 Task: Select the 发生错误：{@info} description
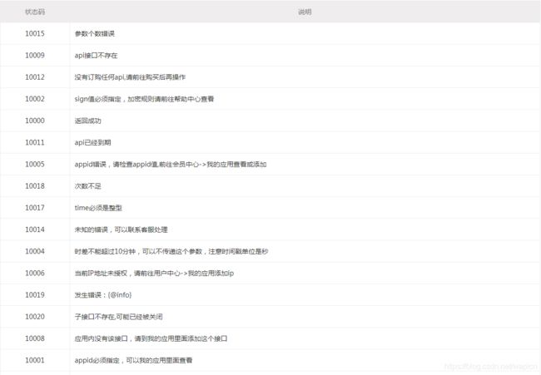pyautogui.click(x=103, y=294)
